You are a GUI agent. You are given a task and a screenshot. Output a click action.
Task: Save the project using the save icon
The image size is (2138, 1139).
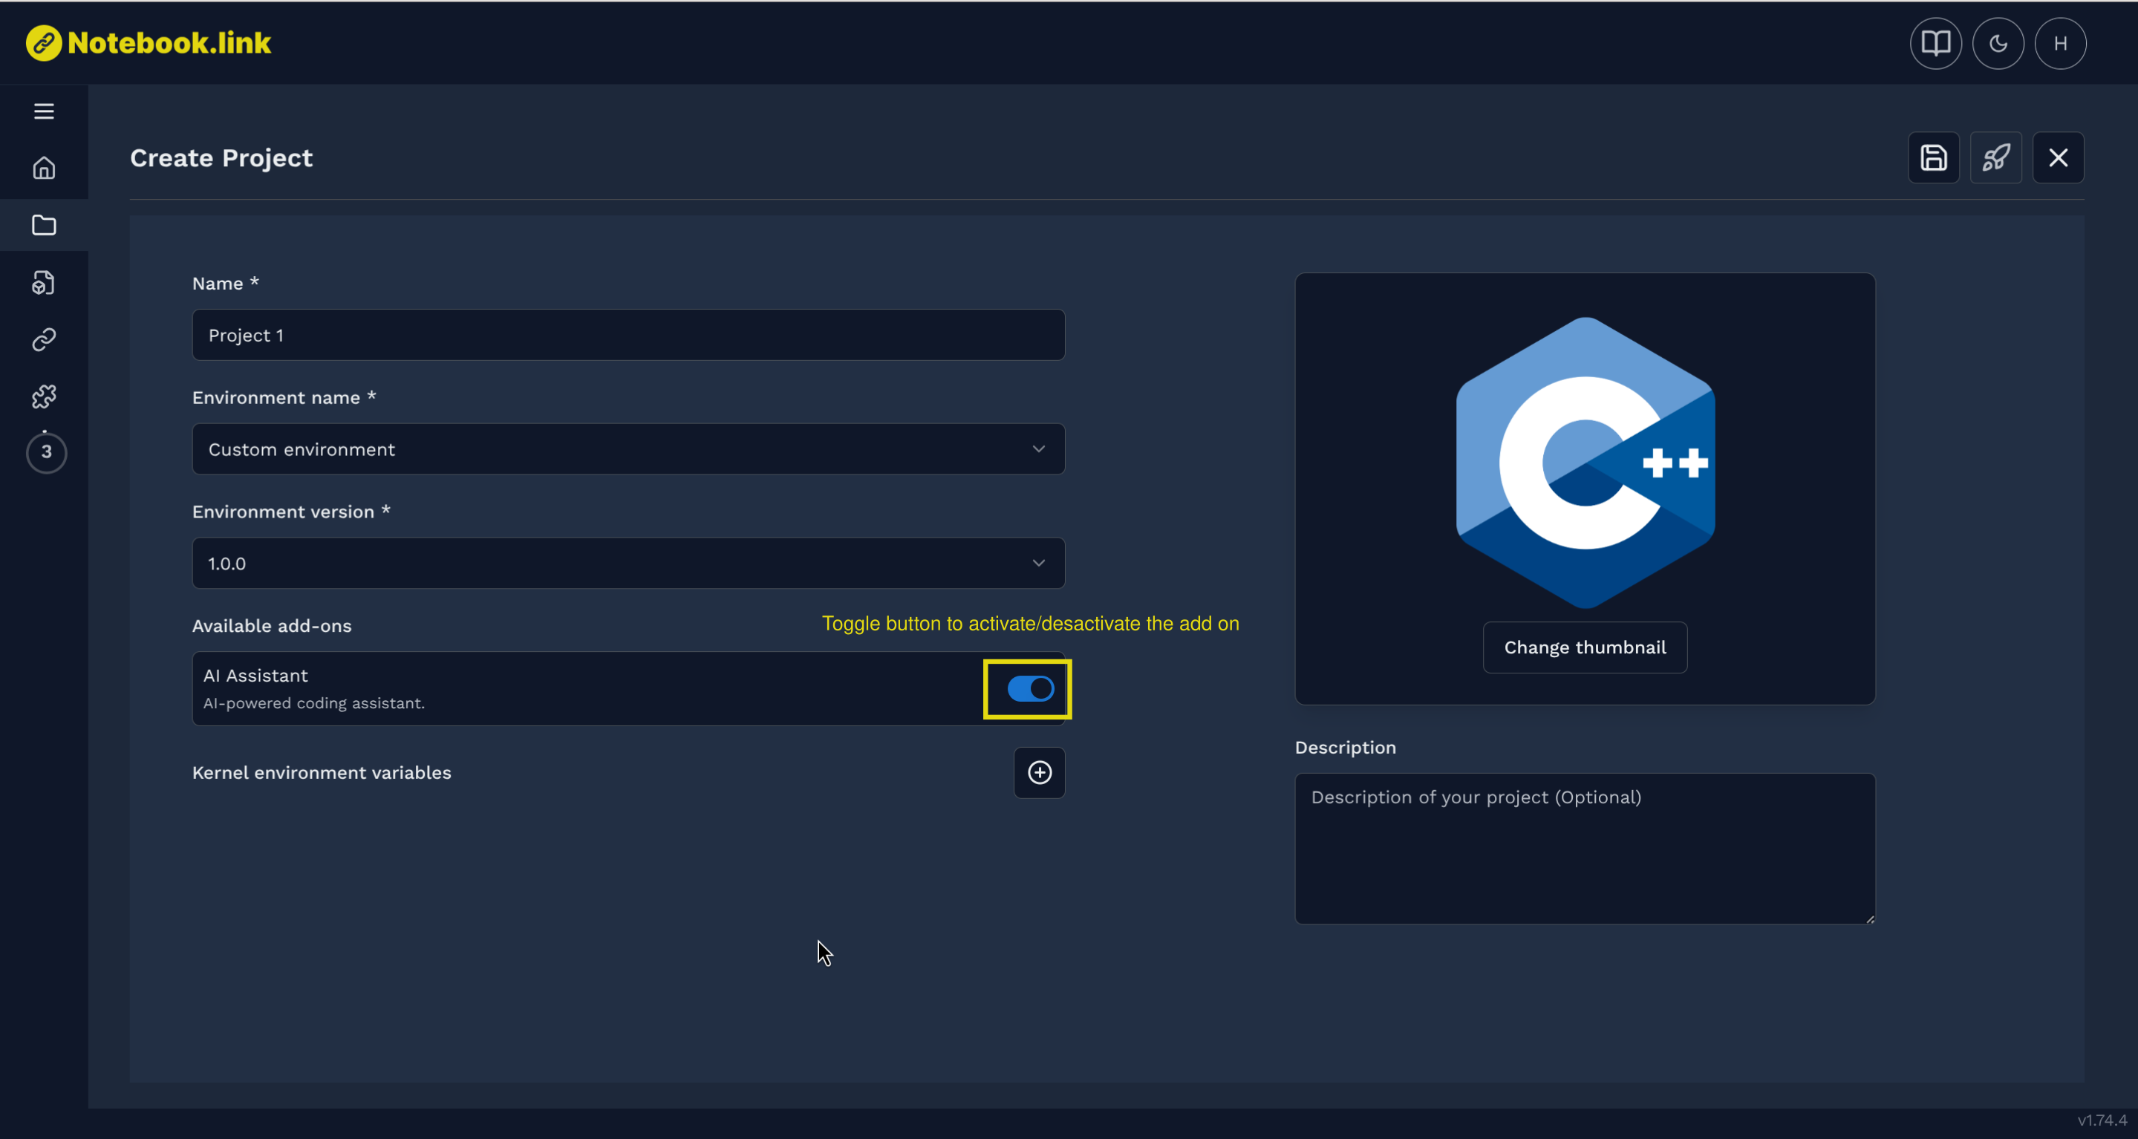[x=1934, y=157]
